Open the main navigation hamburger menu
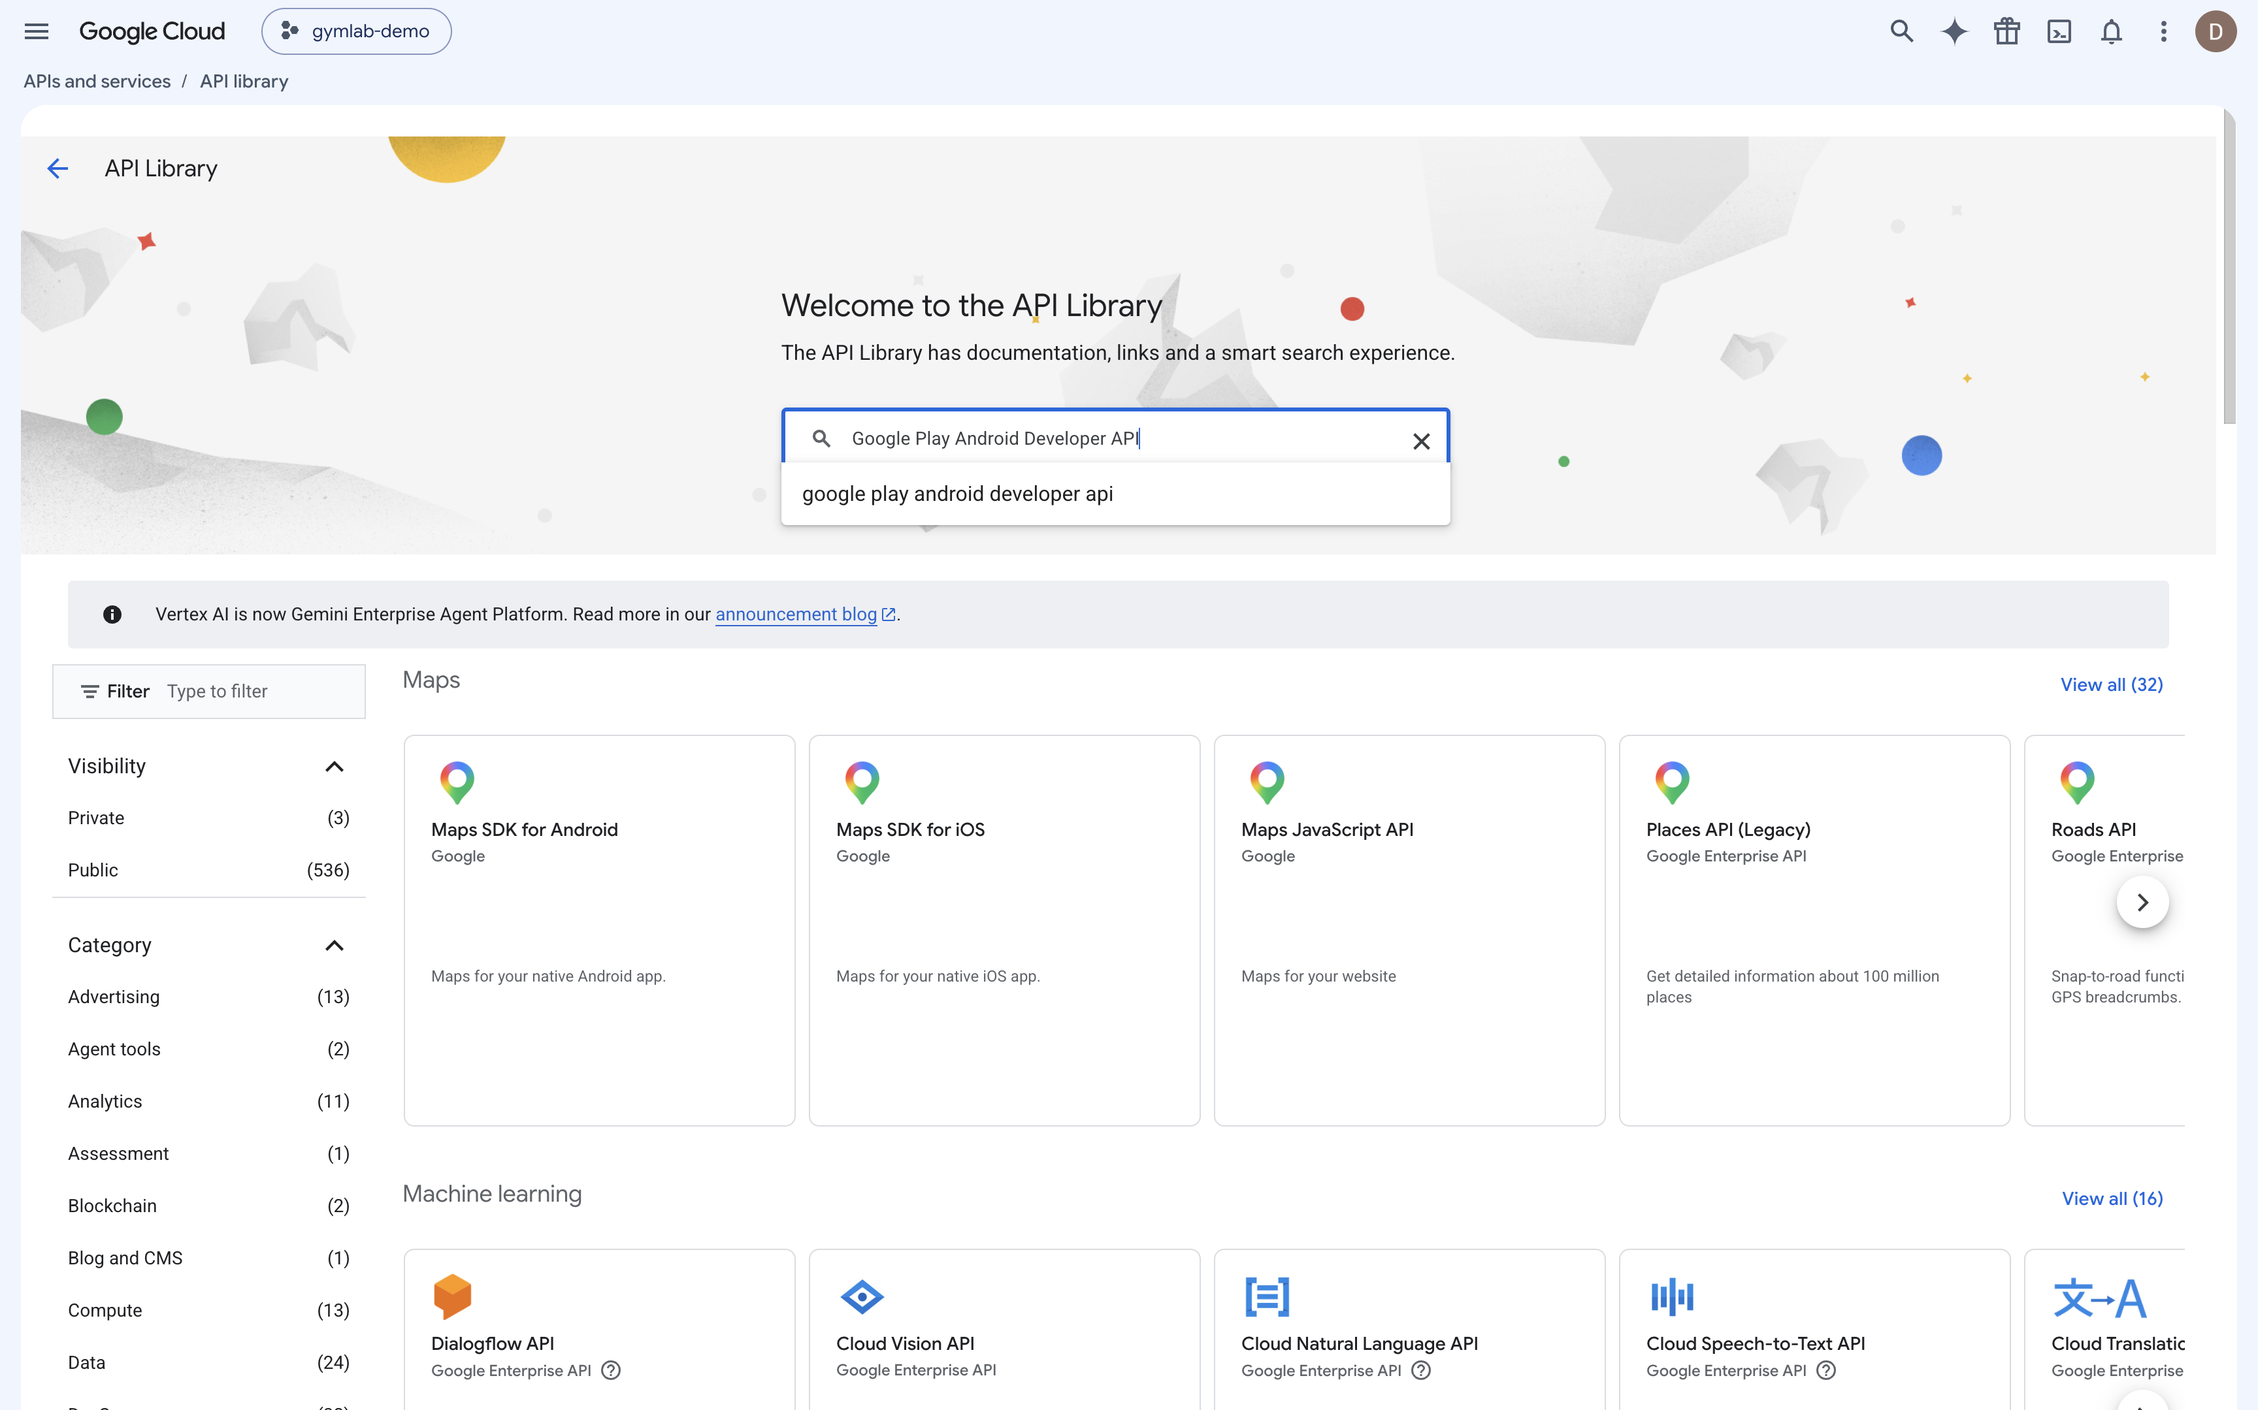This screenshot has width=2258, height=1410. coord(37,31)
